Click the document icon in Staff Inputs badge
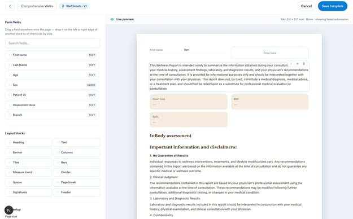The image size is (353, 219). (x=63, y=6)
